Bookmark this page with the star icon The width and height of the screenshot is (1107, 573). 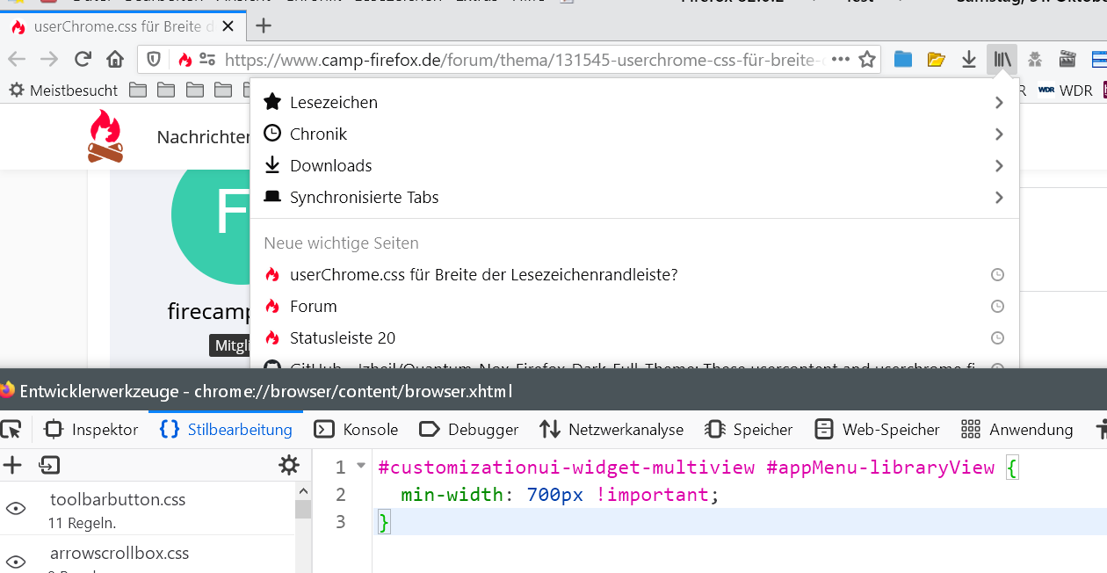tap(867, 60)
